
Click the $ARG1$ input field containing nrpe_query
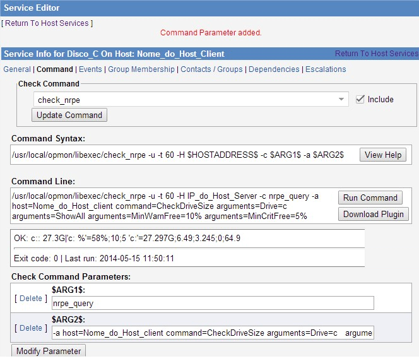pos(213,304)
